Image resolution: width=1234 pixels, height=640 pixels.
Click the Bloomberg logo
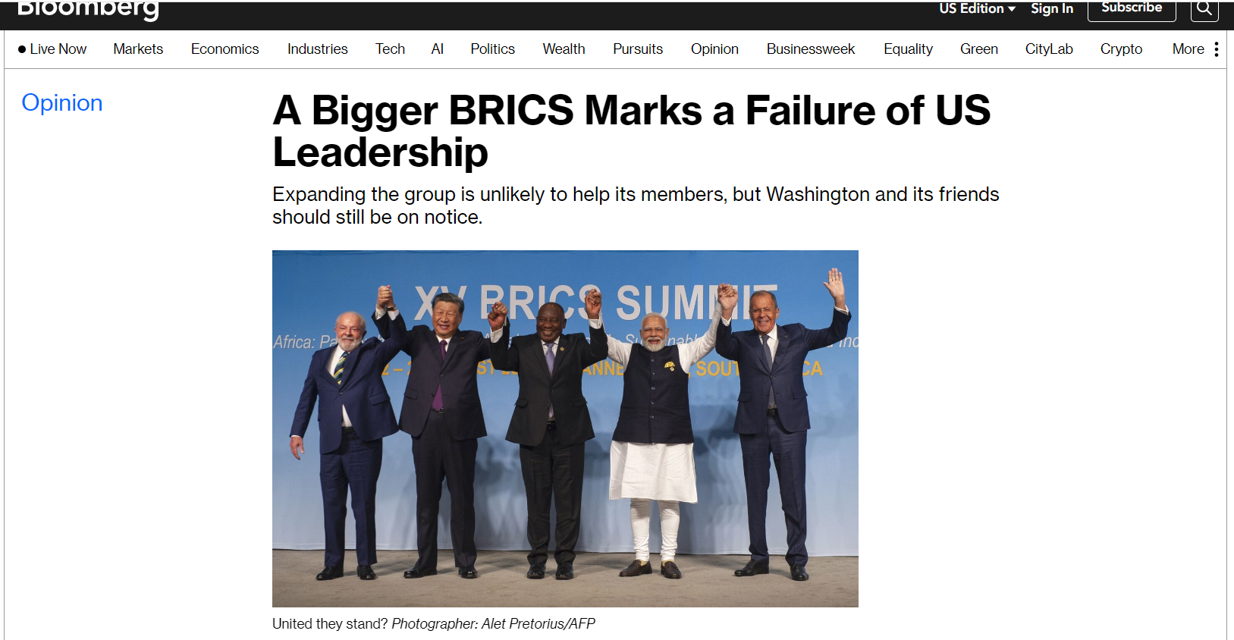click(x=88, y=10)
